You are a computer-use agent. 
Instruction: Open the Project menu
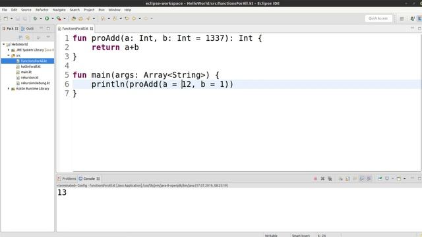[x=89, y=10]
